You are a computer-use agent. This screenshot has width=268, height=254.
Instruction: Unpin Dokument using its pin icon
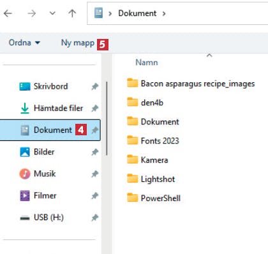pyautogui.click(x=95, y=130)
